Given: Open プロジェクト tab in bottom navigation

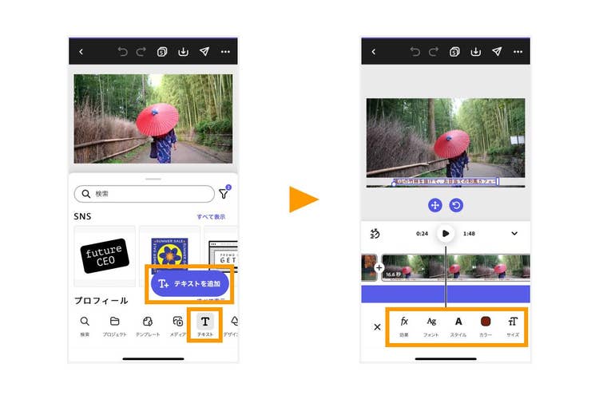Looking at the screenshot, I should click(x=114, y=326).
